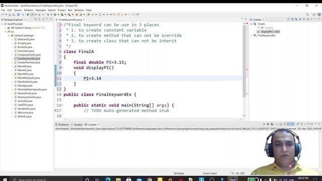Minimize the Outline view
Screen dimensions: 322x181
point(315,19)
